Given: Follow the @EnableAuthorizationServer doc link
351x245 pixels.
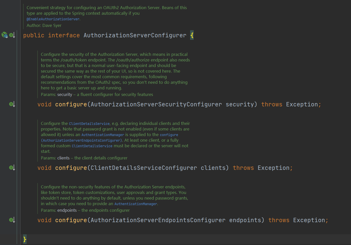Looking at the screenshot, I should click(53, 19).
